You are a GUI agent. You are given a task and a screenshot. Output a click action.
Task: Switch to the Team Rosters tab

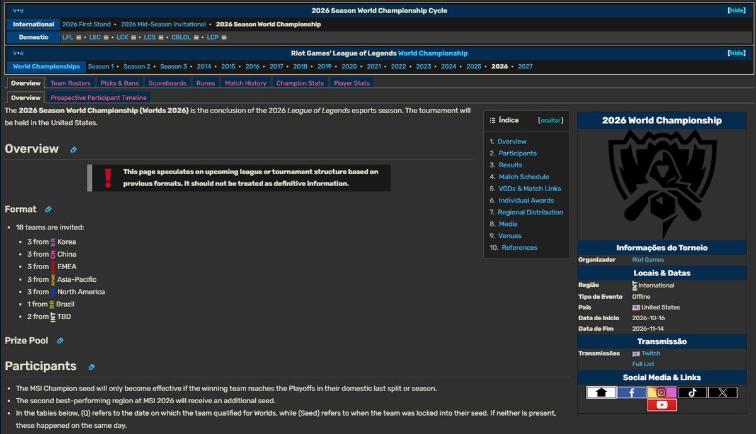point(71,83)
